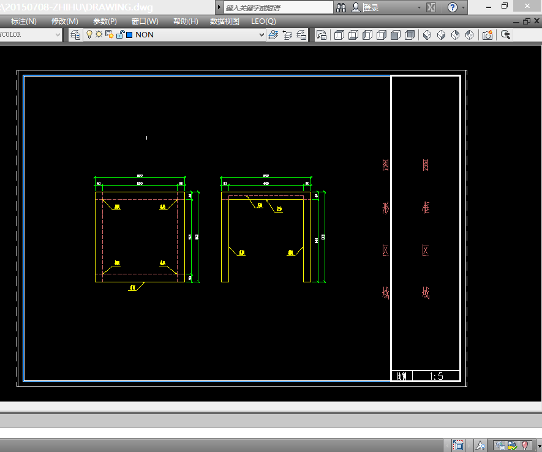The image size is (542, 452).
Task: Select the SW Isometric view icon
Action: pyautogui.click(x=427, y=35)
